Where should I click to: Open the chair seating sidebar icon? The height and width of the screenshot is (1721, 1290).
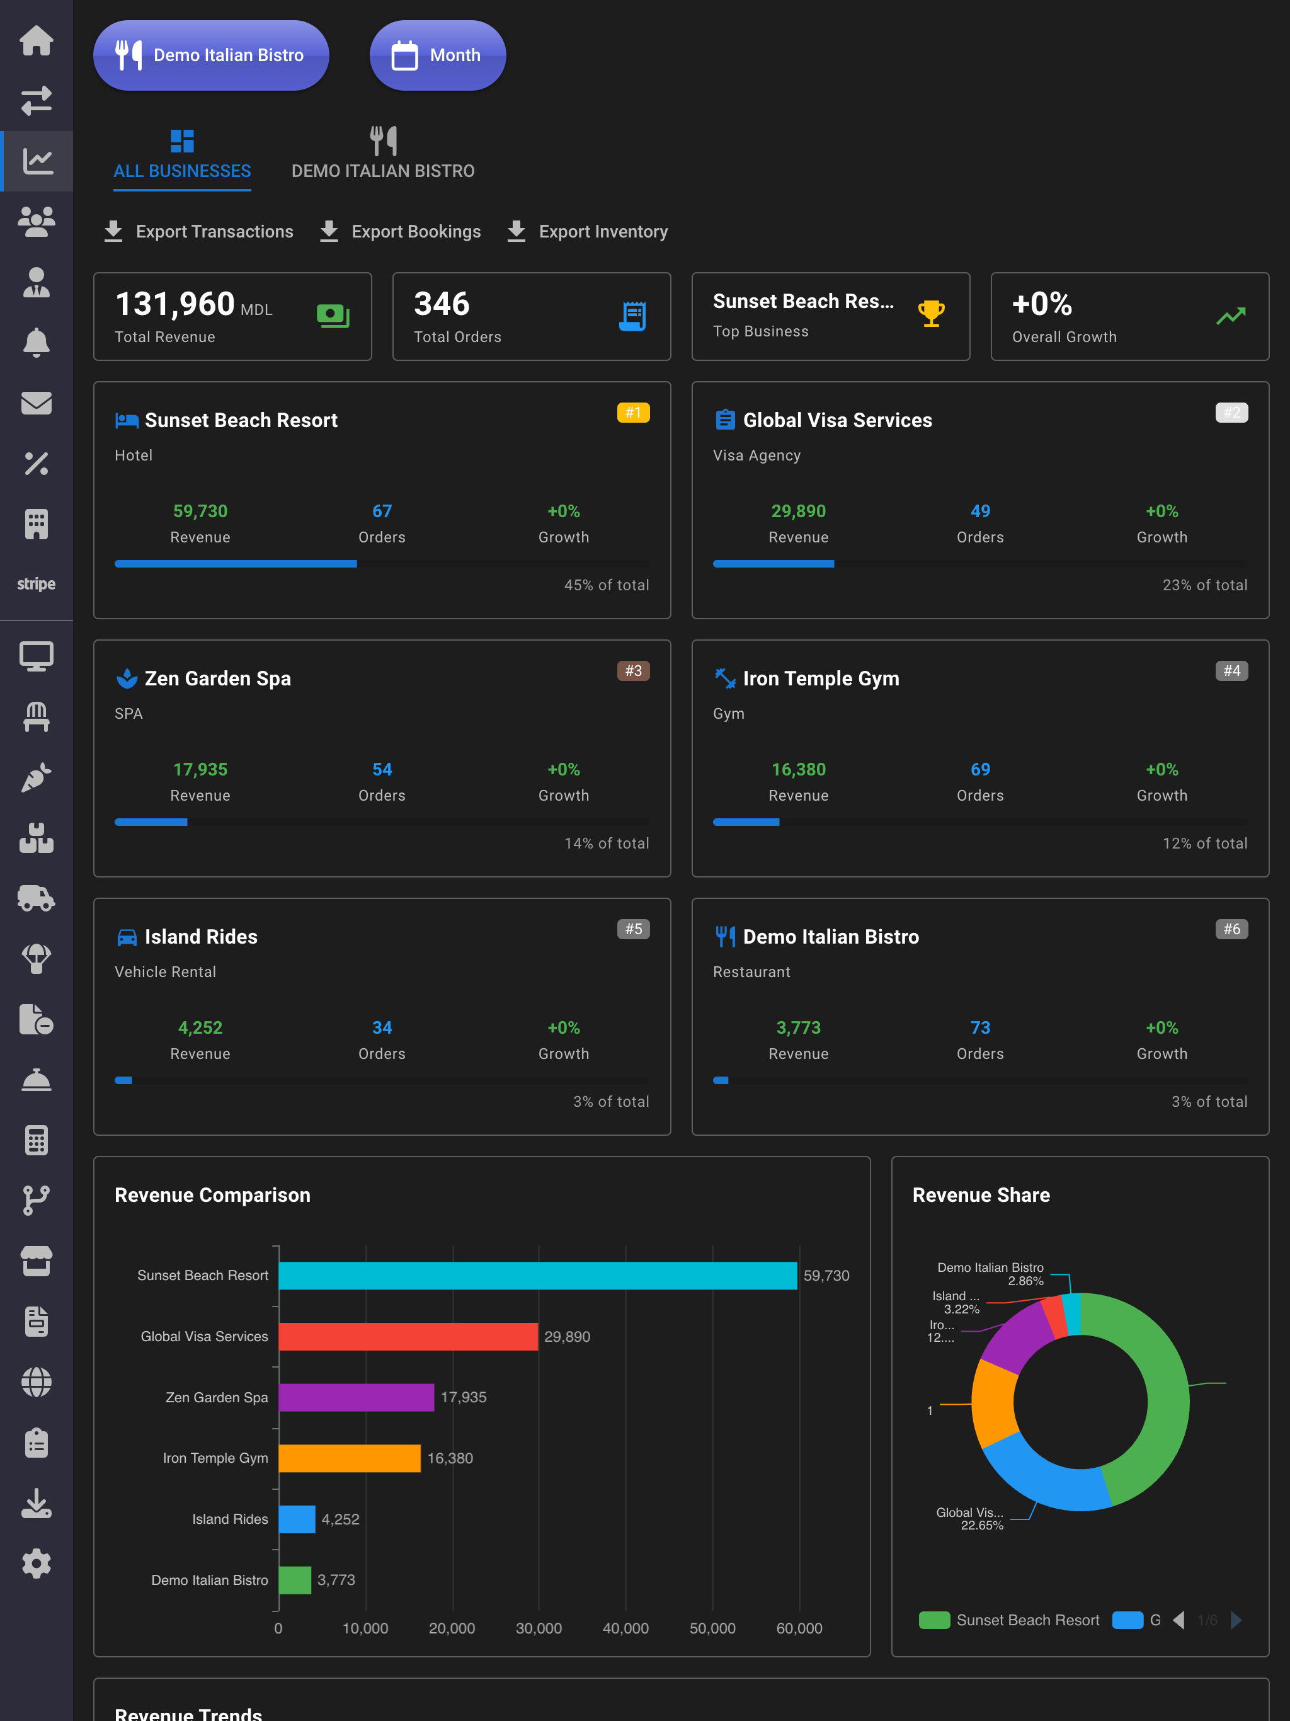pos(37,717)
